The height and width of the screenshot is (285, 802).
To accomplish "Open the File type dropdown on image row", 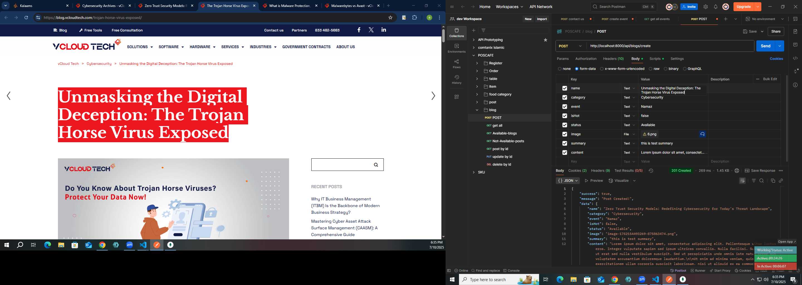I will [x=629, y=134].
